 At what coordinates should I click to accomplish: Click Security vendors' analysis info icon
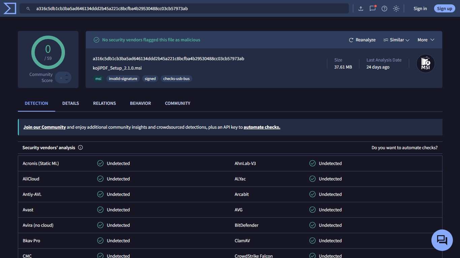tap(80, 147)
